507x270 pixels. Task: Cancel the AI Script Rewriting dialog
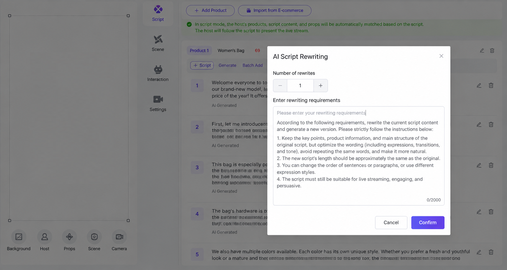391,222
